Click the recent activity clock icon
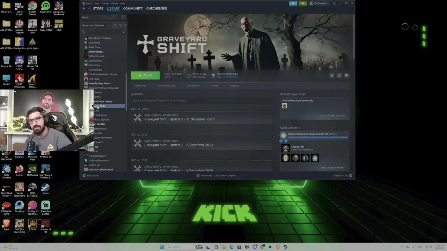 click(120, 25)
